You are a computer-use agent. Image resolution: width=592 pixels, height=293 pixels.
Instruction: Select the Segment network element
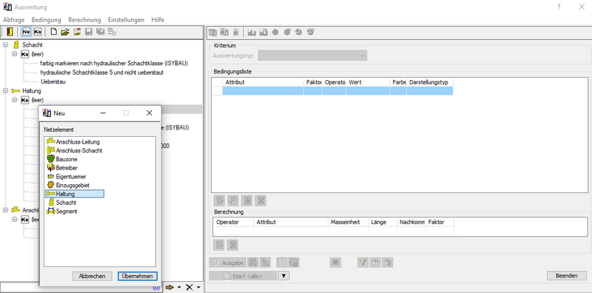point(61,212)
